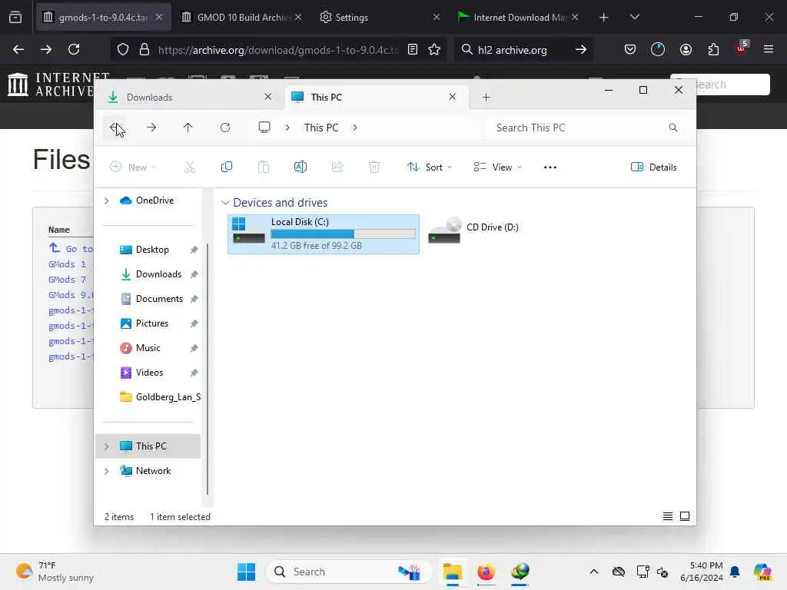The height and width of the screenshot is (590, 787).
Task: Open Firefox account profile icon
Action: (x=686, y=49)
